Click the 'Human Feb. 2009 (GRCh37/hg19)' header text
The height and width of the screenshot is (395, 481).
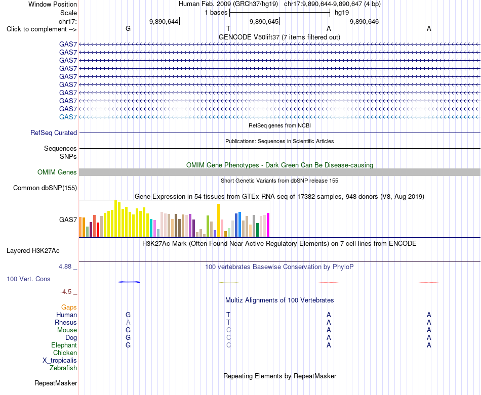click(x=228, y=4)
